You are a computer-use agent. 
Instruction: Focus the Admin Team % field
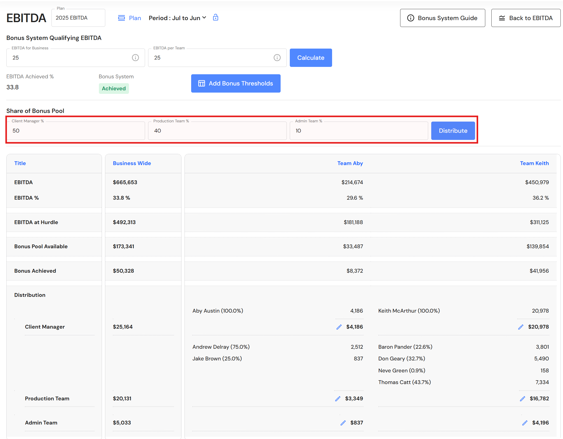click(359, 131)
